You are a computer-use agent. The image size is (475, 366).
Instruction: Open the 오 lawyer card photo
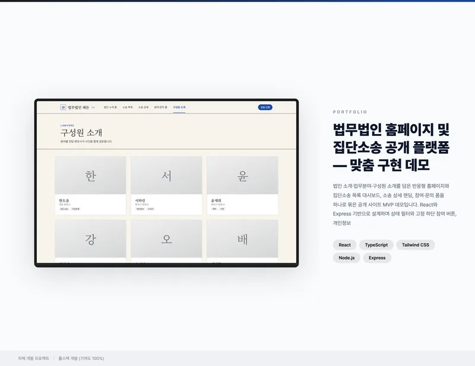(166, 239)
